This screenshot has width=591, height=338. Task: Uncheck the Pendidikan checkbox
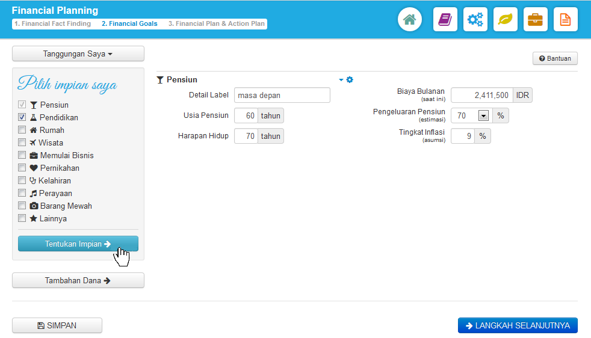(22, 117)
